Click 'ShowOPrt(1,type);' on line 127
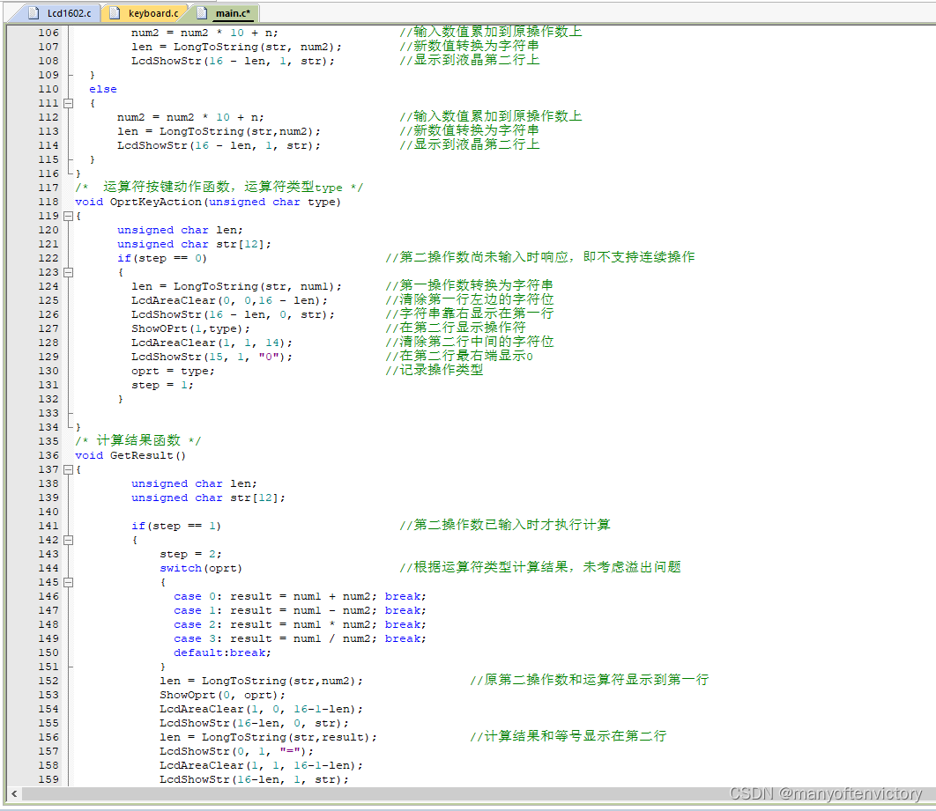 [190, 328]
